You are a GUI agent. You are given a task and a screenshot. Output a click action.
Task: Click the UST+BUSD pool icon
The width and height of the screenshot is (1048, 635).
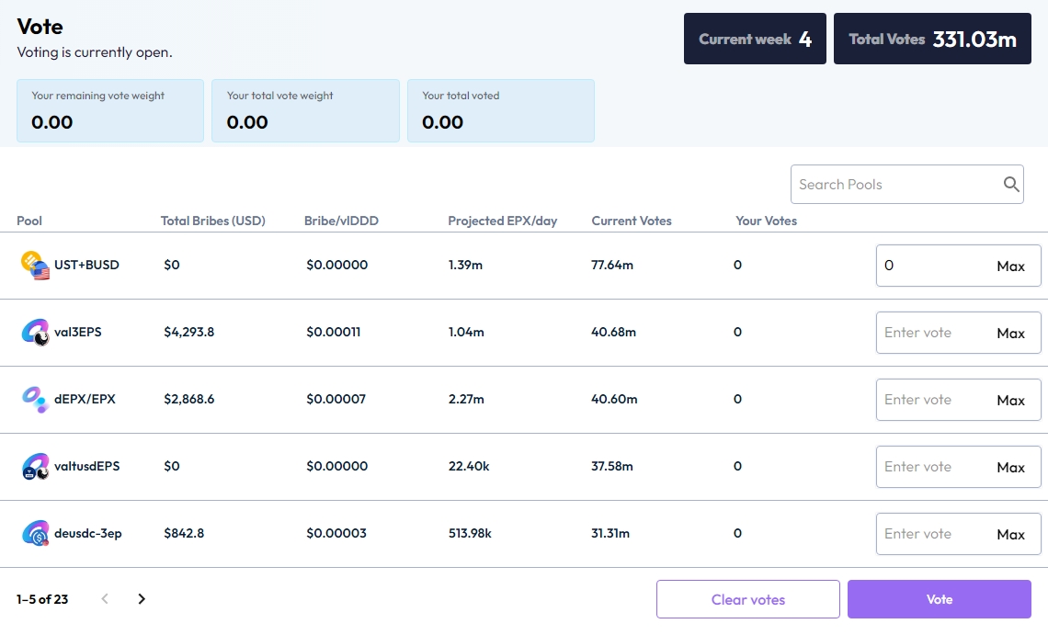click(x=35, y=266)
